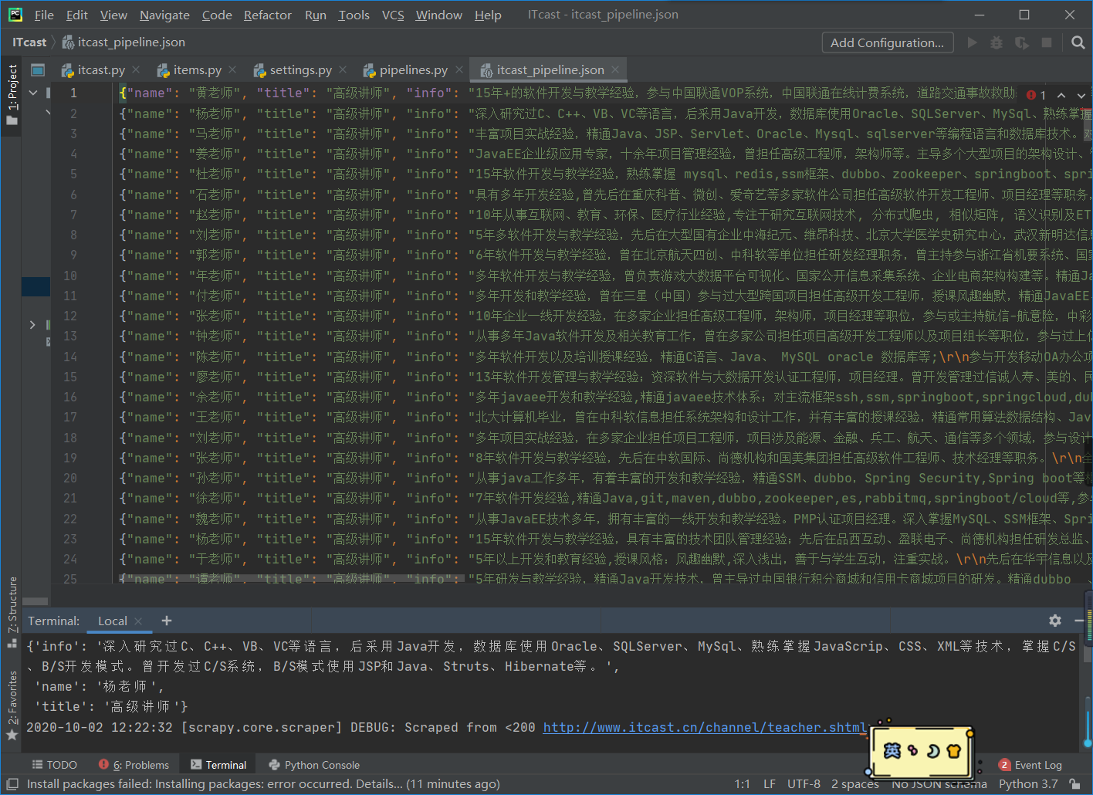Screen dimensions: 1093x795
Task: Expand the collapsed project tree node arrow
Action: click(32, 325)
